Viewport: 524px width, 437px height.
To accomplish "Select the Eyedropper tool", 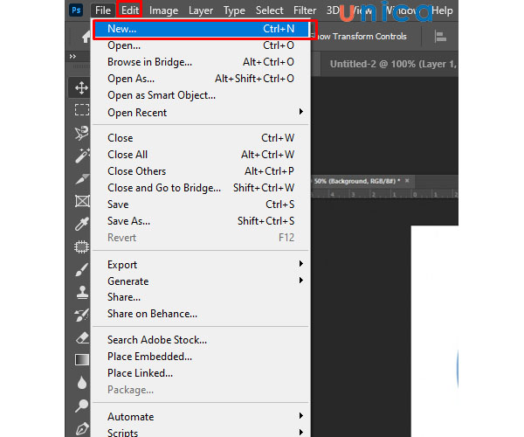I will point(81,224).
